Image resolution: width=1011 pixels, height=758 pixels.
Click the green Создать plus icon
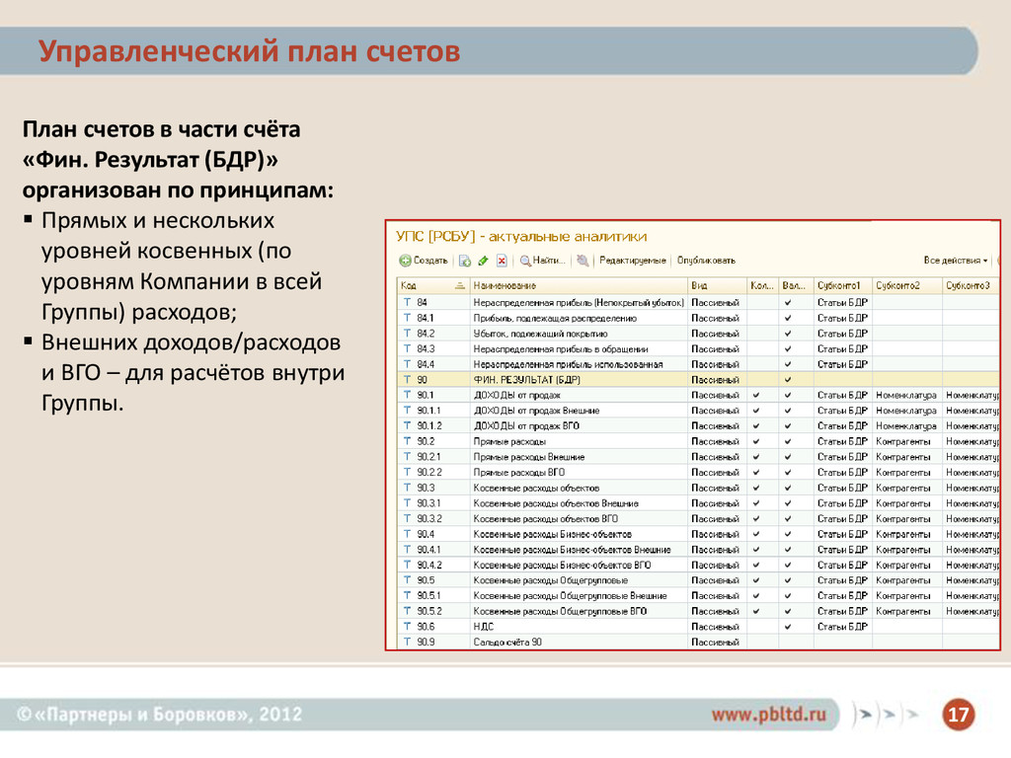(405, 261)
